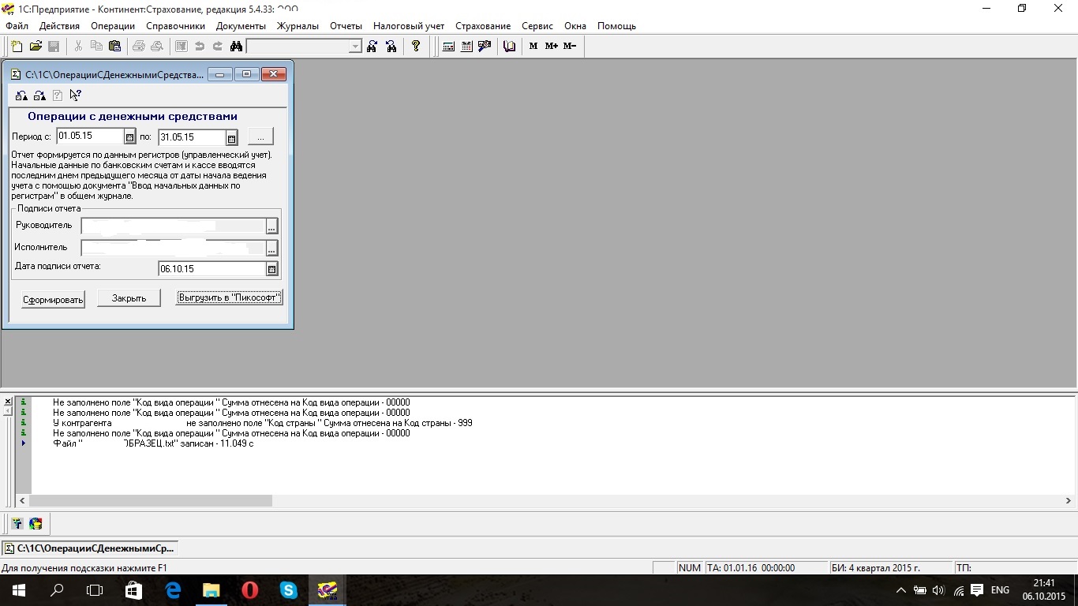This screenshot has height=606, width=1078.
Task: Open the Calendar toolbar icon
Action: point(466,47)
